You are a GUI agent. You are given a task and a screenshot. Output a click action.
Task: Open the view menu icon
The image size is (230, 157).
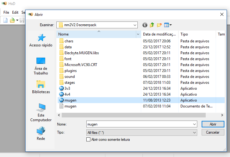168,25
